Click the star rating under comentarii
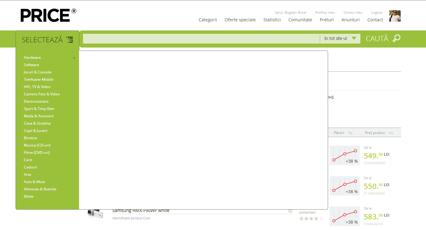 pyautogui.click(x=311, y=218)
